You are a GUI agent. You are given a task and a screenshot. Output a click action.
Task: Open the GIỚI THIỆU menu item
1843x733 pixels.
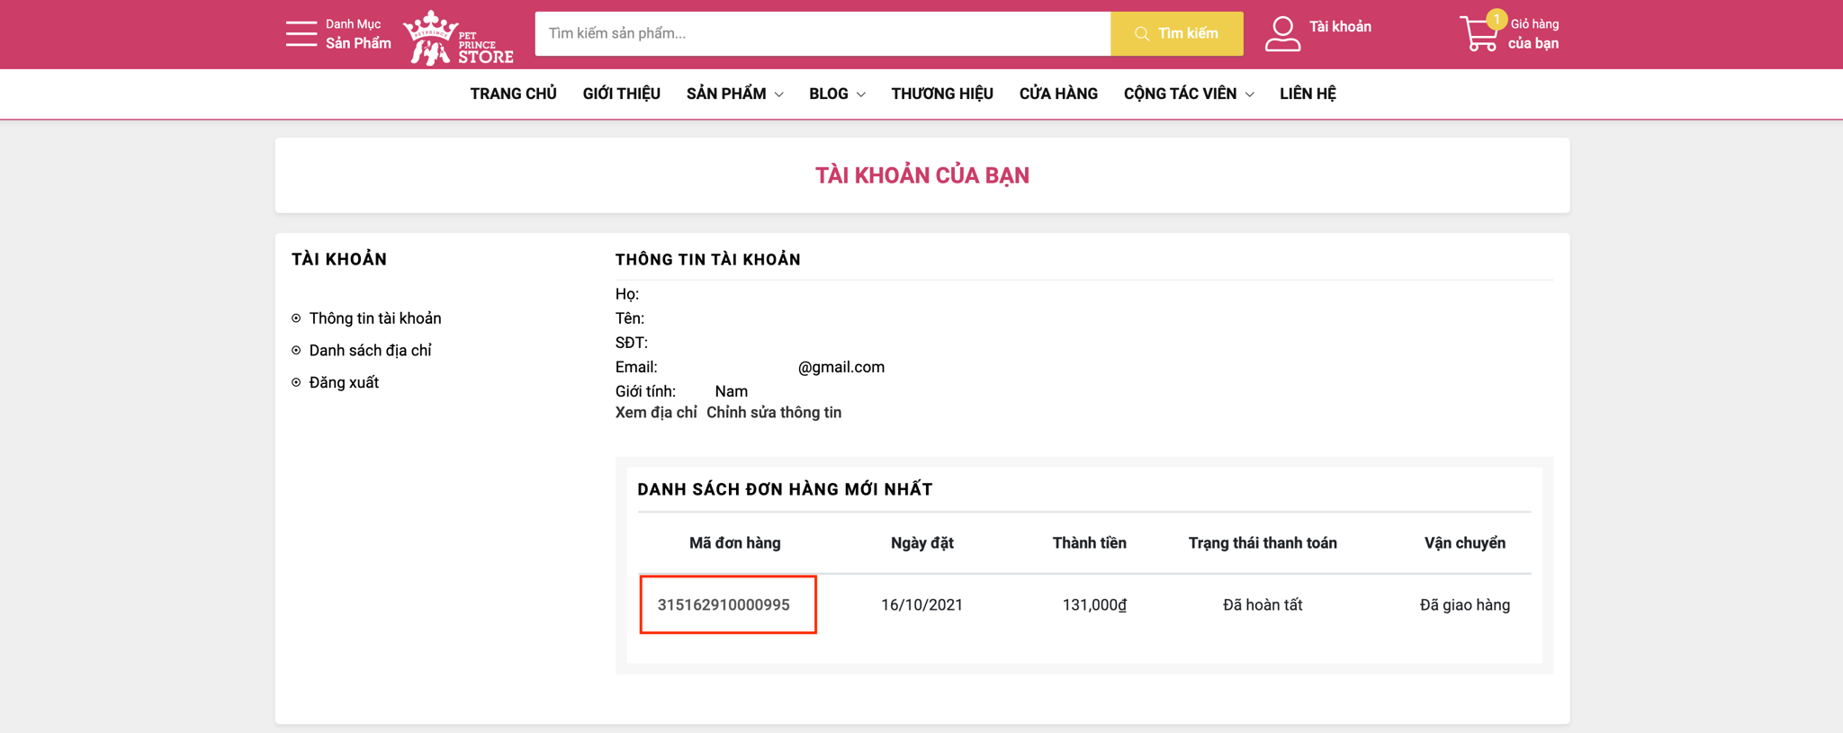621,94
